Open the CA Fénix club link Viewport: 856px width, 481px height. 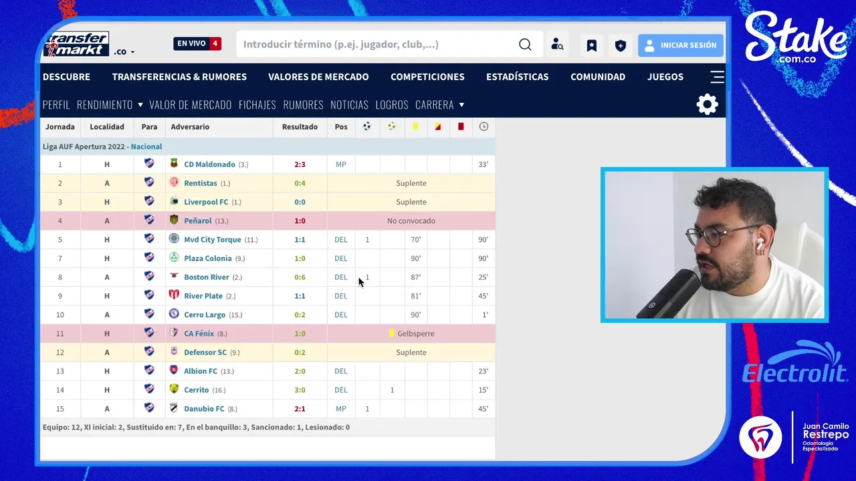pos(199,333)
